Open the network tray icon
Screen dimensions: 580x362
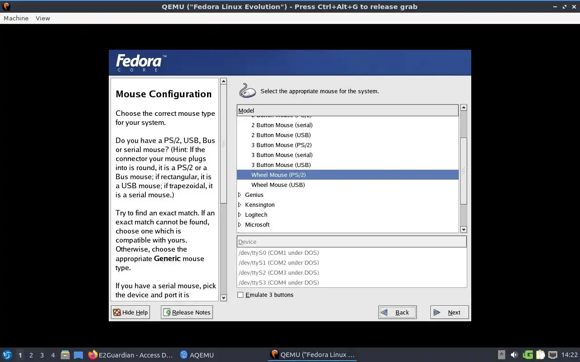click(552, 355)
